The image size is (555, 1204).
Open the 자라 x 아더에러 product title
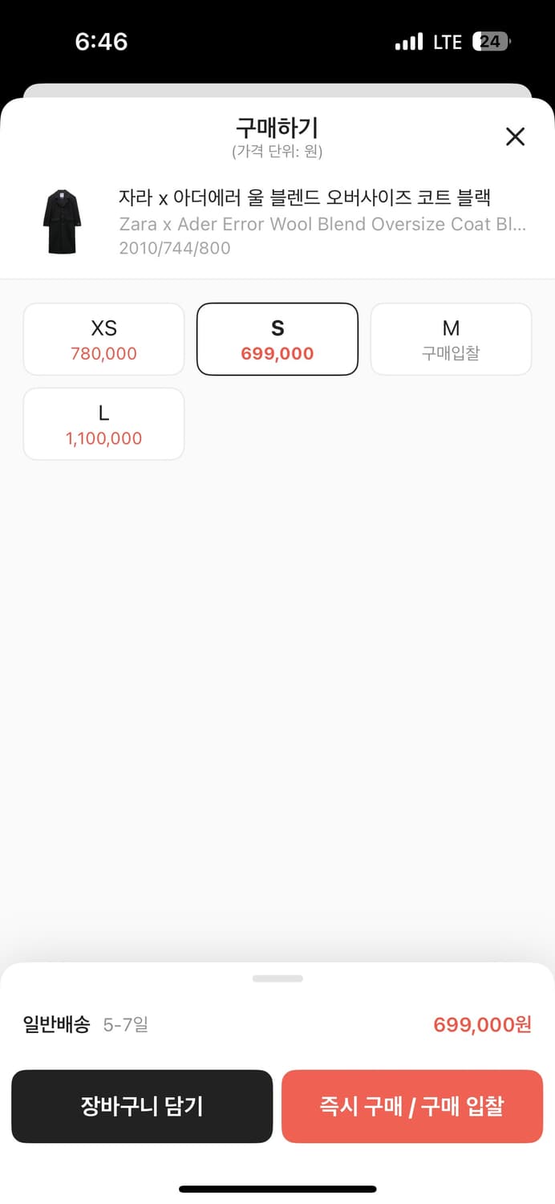[304, 197]
